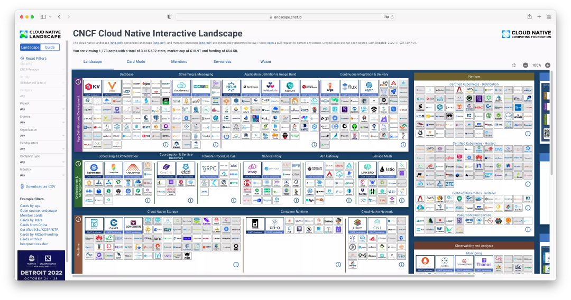Select the CNI network card
Image resolution: width=571 pixels, height=300 pixels.
[377, 226]
